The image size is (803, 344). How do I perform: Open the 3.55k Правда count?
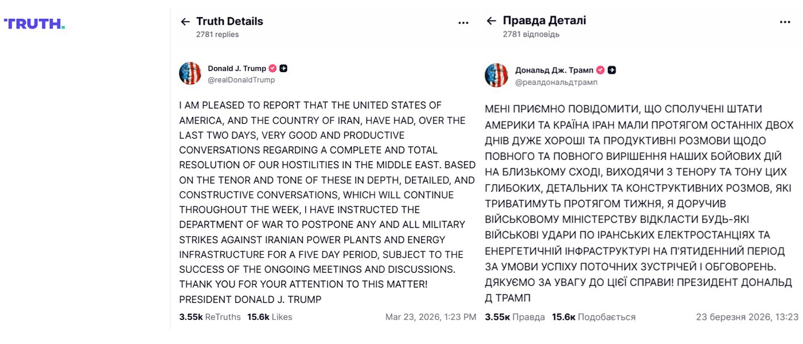point(515,316)
